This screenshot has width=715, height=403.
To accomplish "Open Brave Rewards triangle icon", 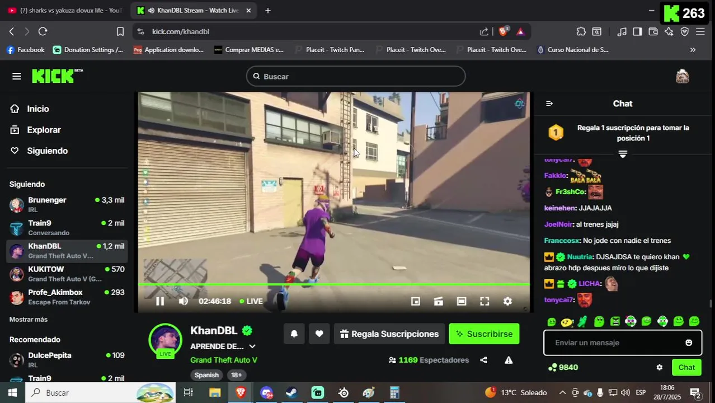I will pyautogui.click(x=520, y=31).
